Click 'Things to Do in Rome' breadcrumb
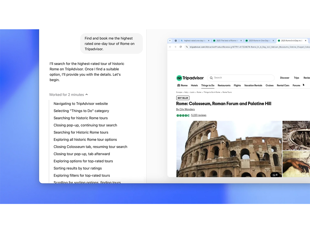The height and width of the screenshot is (233, 310). (x=212, y=92)
